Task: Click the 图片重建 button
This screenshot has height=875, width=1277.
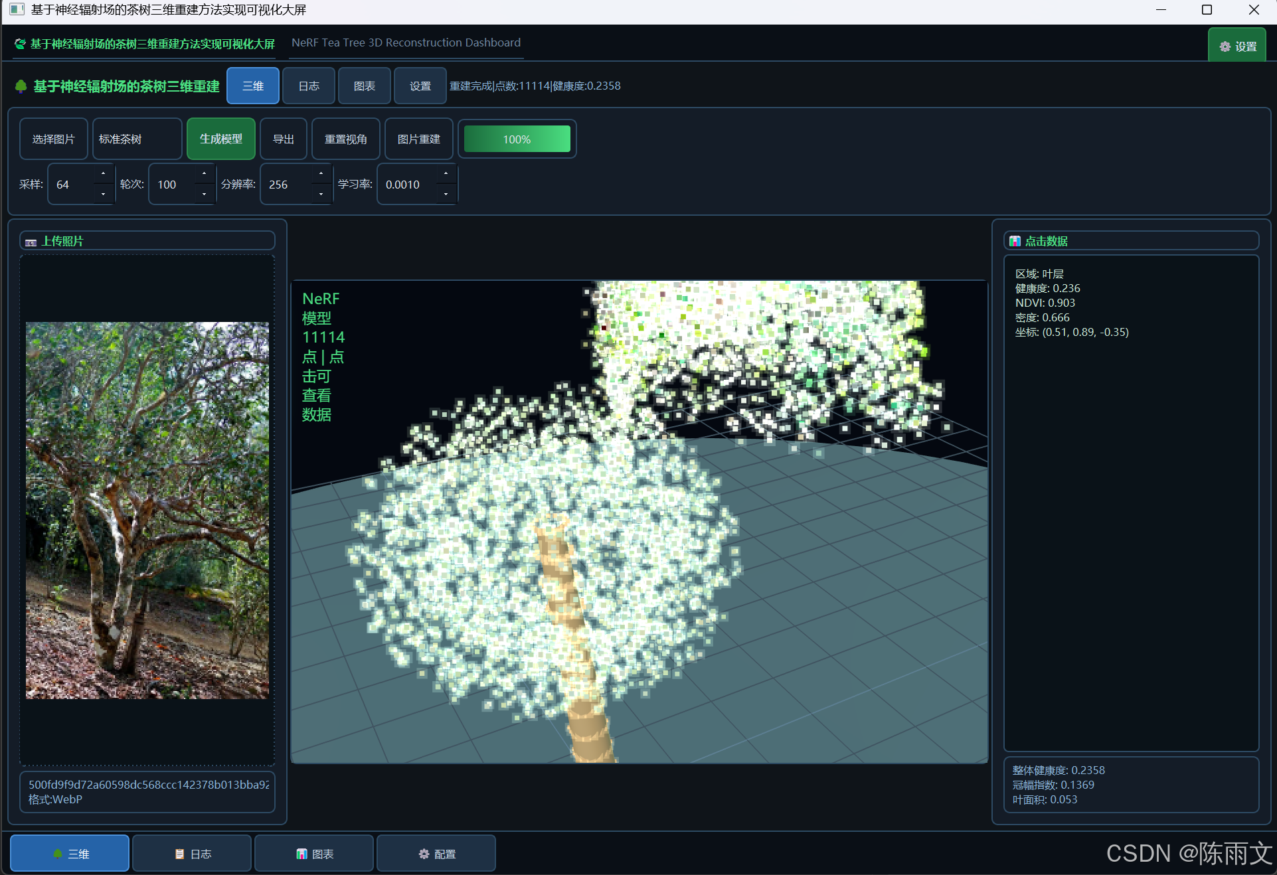Action: (x=419, y=139)
